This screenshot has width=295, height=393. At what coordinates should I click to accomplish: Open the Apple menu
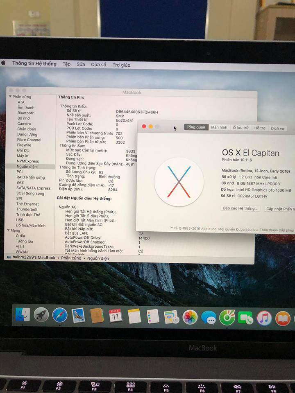[3, 63]
